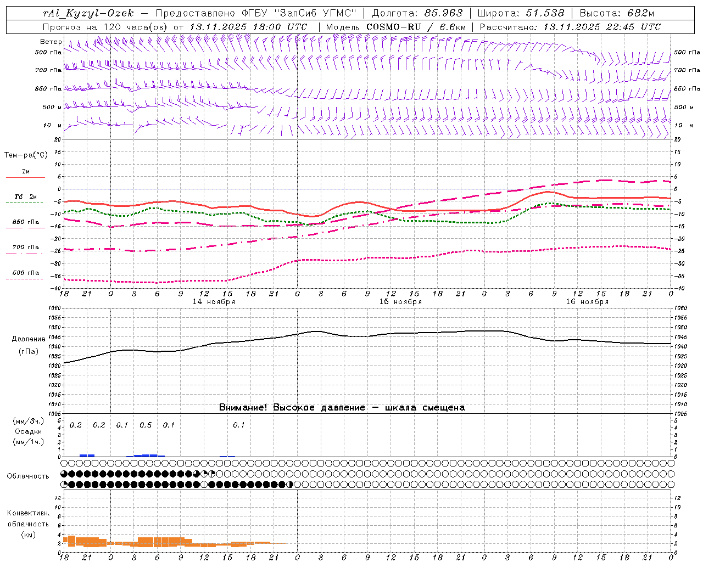Click the Рассчитано: 13.11.2025 22:45 UTC timestamp
The image size is (703, 562).
(x=570, y=27)
